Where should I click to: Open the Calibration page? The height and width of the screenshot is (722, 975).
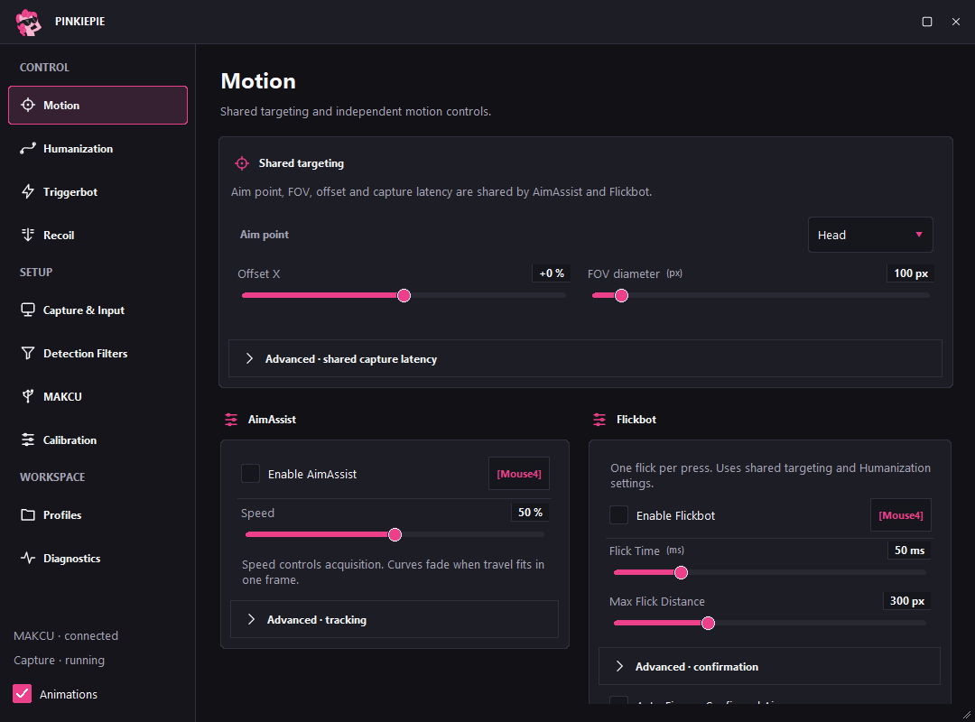pos(97,440)
